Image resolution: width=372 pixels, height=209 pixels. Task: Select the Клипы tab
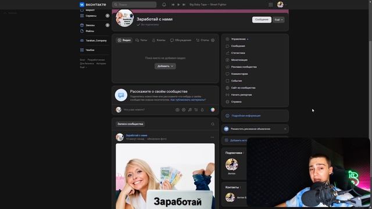[159, 40]
